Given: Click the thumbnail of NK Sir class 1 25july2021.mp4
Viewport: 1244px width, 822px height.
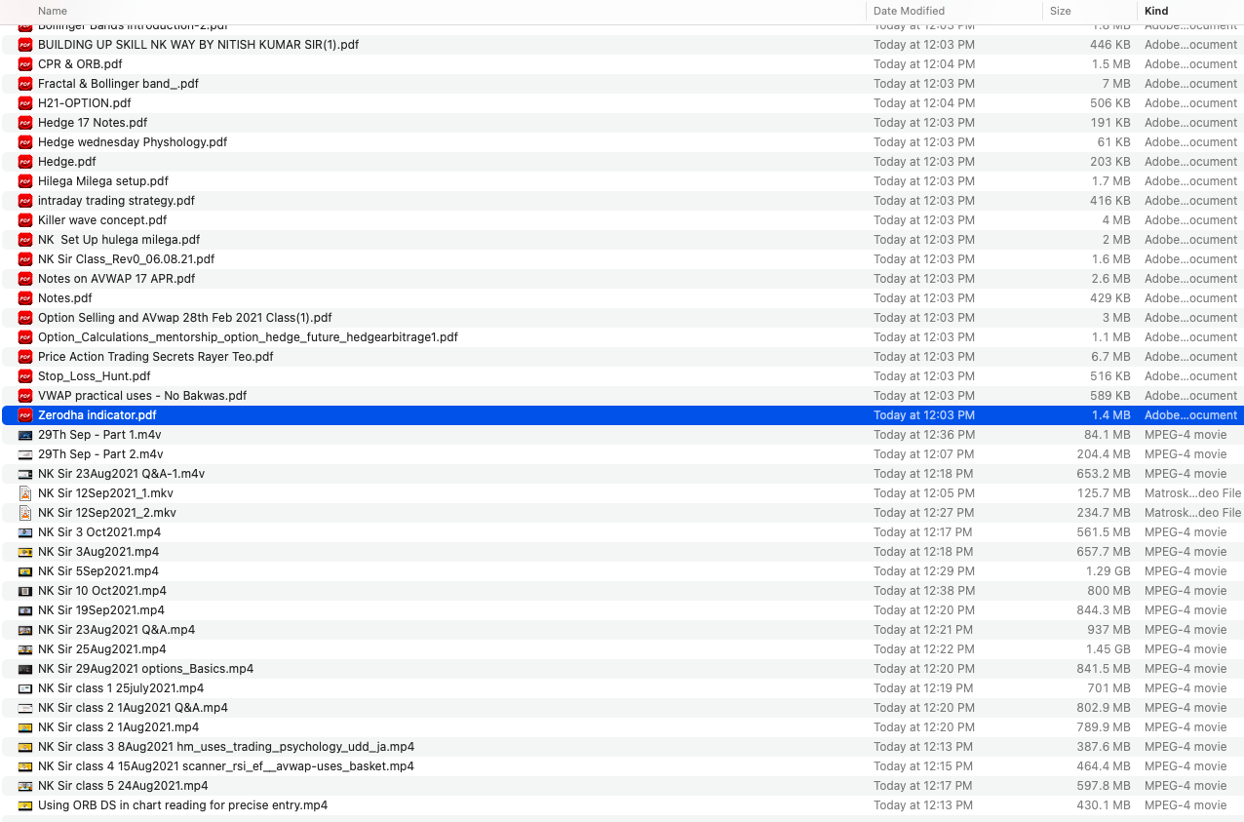Looking at the screenshot, I should point(25,688).
